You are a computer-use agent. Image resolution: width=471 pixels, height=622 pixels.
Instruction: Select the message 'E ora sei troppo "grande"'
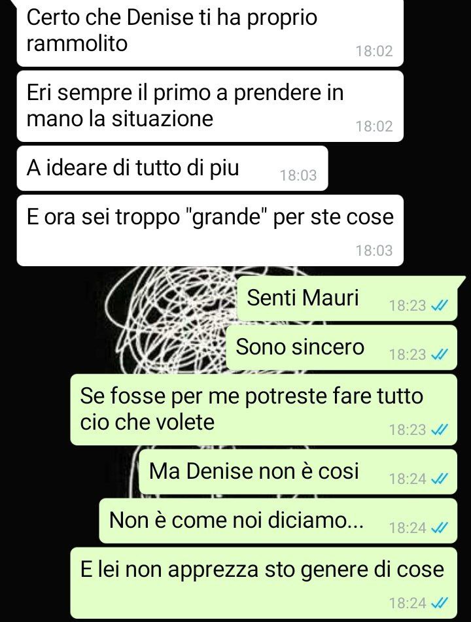210,230
